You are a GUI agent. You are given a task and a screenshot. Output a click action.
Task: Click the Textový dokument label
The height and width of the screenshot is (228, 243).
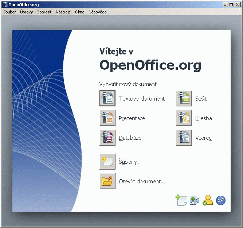pyautogui.click(x=142, y=98)
